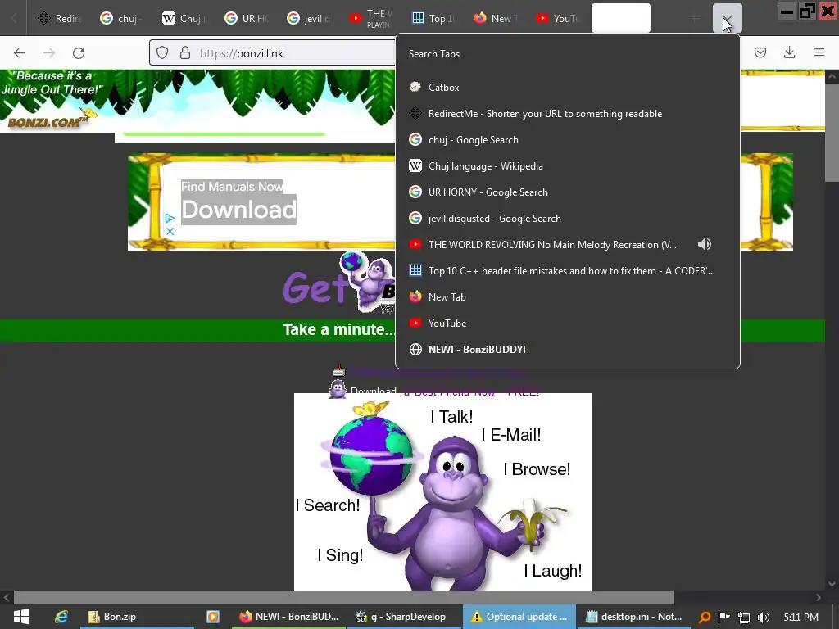Click the Download a Best Friend link
Screen dimensions: 839x629
444,391
